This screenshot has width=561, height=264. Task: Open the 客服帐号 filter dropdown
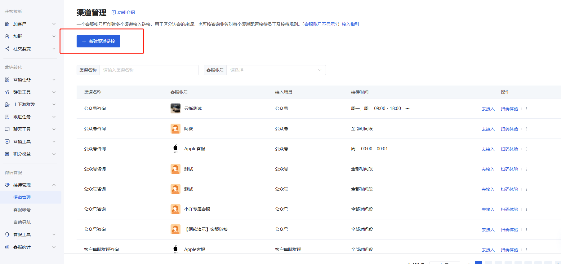pos(276,70)
